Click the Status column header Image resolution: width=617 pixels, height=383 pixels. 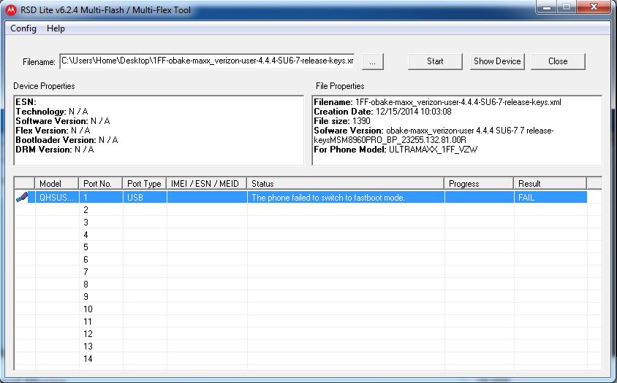(x=346, y=183)
